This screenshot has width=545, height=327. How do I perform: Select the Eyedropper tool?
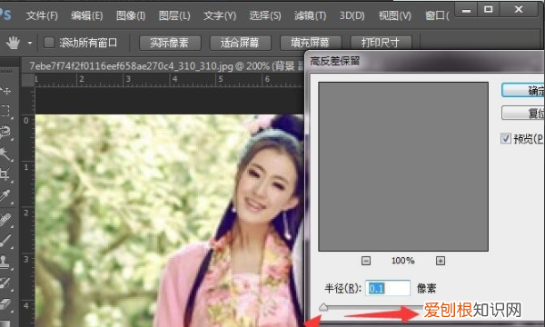[x=5, y=196]
